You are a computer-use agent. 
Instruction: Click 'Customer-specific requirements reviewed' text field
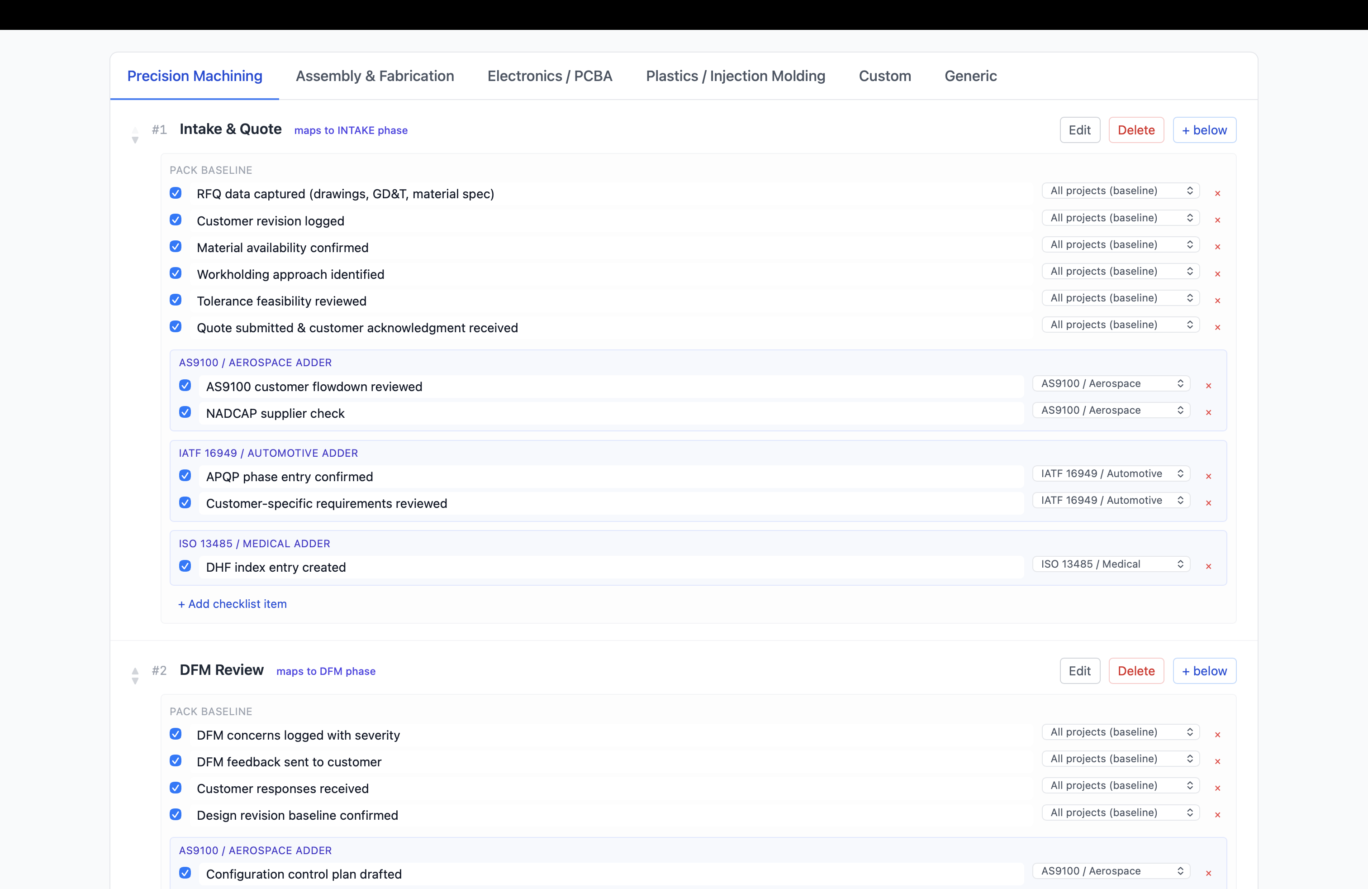click(612, 503)
